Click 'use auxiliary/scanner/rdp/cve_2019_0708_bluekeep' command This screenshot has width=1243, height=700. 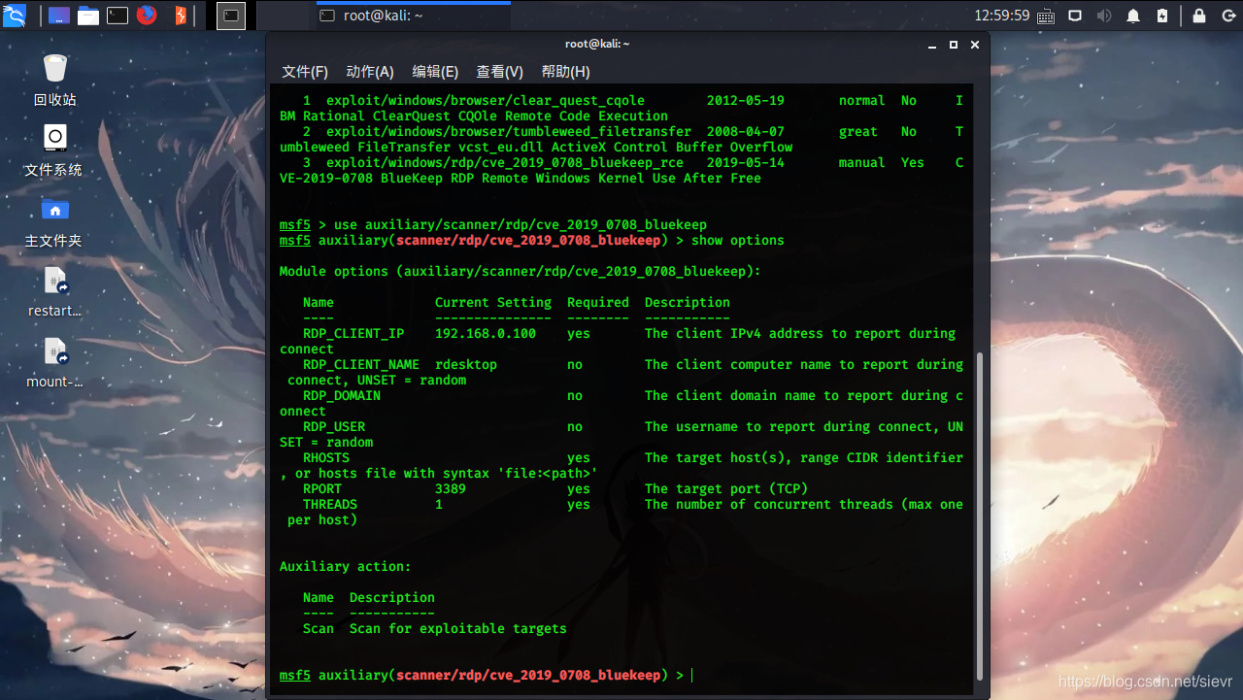point(521,225)
